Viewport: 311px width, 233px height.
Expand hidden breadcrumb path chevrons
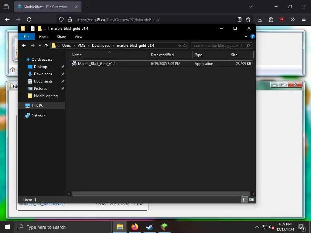tap(59, 46)
